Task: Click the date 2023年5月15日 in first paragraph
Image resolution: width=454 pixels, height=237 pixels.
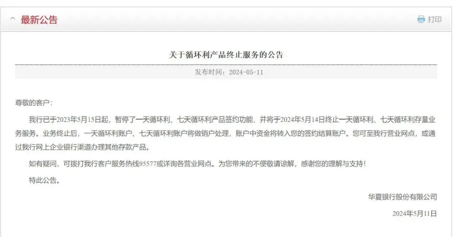Action: (82, 119)
